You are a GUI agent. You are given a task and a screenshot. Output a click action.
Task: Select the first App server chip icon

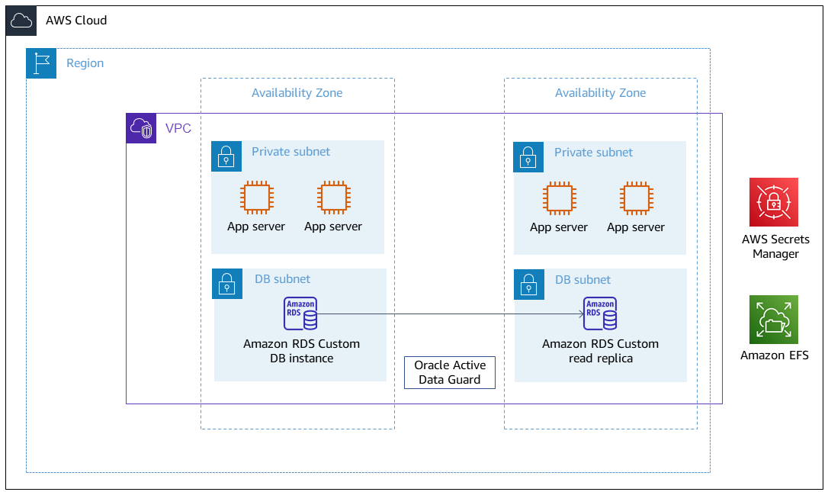(256, 198)
